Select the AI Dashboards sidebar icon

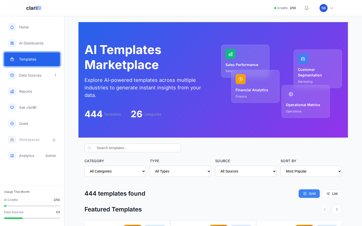click(x=12, y=43)
